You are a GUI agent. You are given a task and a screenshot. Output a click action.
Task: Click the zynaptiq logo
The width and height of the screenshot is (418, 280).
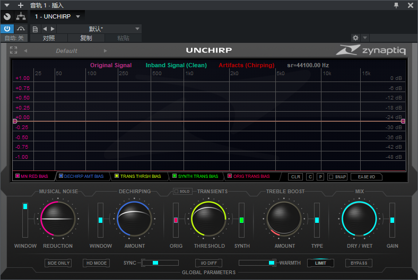click(371, 50)
